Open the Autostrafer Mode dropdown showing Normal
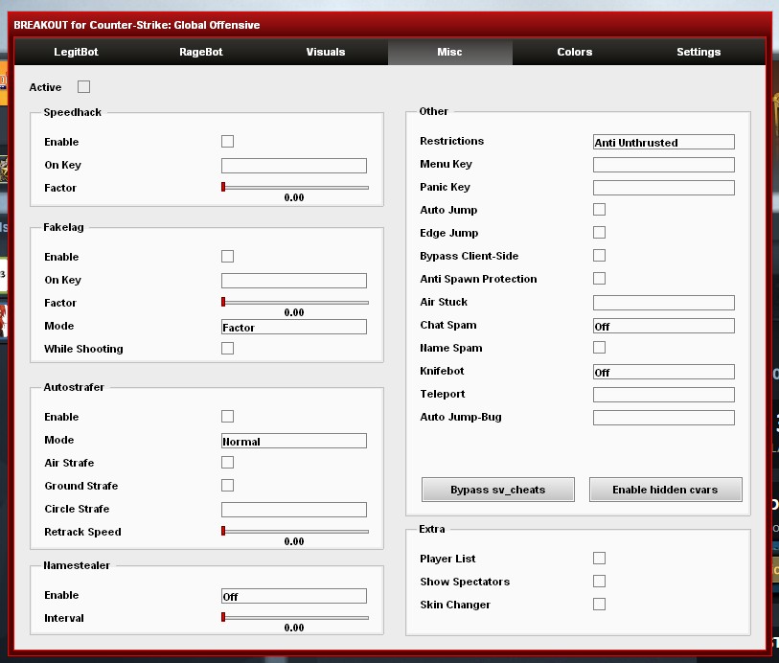This screenshot has width=779, height=663. [294, 441]
